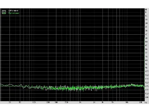
Task: Click the spectrum graph icon beside the legend
Action: (4, 12)
